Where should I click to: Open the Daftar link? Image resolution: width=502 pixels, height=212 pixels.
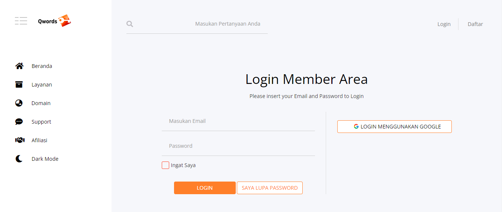tap(475, 24)
